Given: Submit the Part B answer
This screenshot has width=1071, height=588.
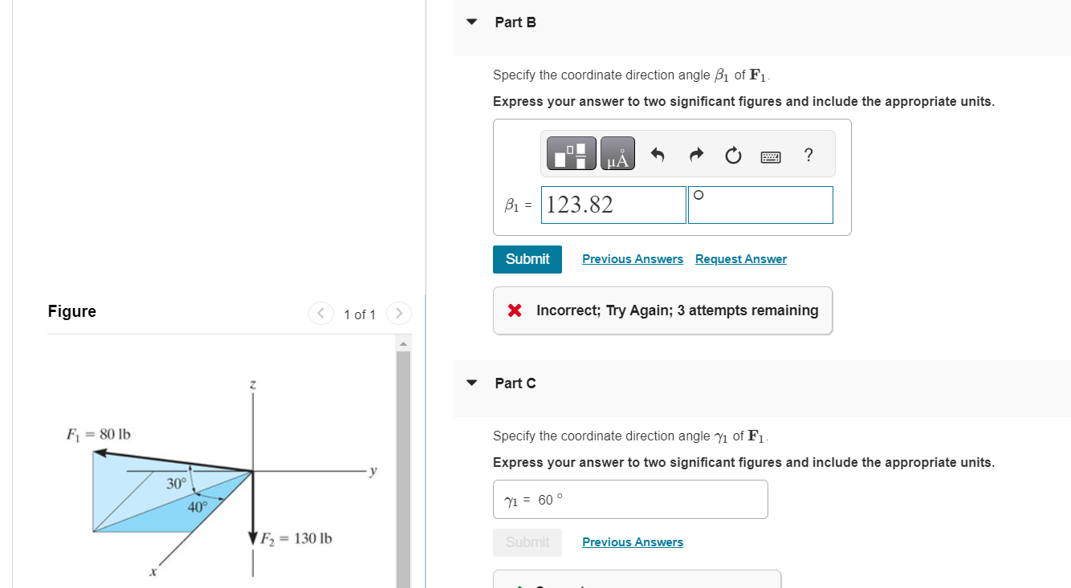Looking at the screenshot, I should pos(527,258).
